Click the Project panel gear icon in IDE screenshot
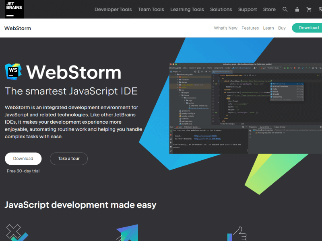 (x=206, y=71)
